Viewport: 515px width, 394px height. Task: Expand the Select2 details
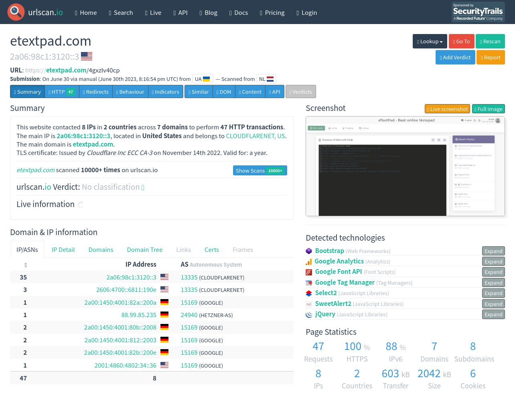pos(493,293)
